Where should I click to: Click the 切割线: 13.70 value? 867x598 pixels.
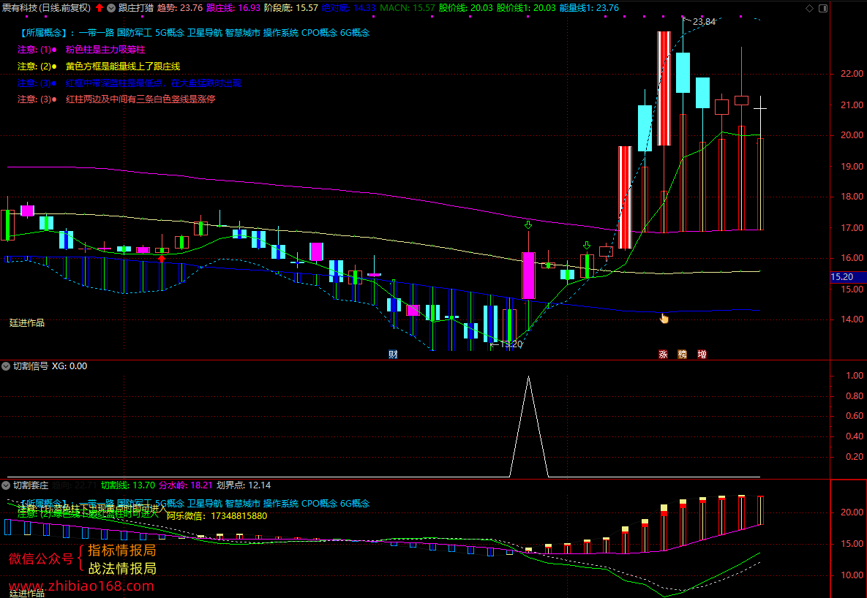[x=128, y=485]
